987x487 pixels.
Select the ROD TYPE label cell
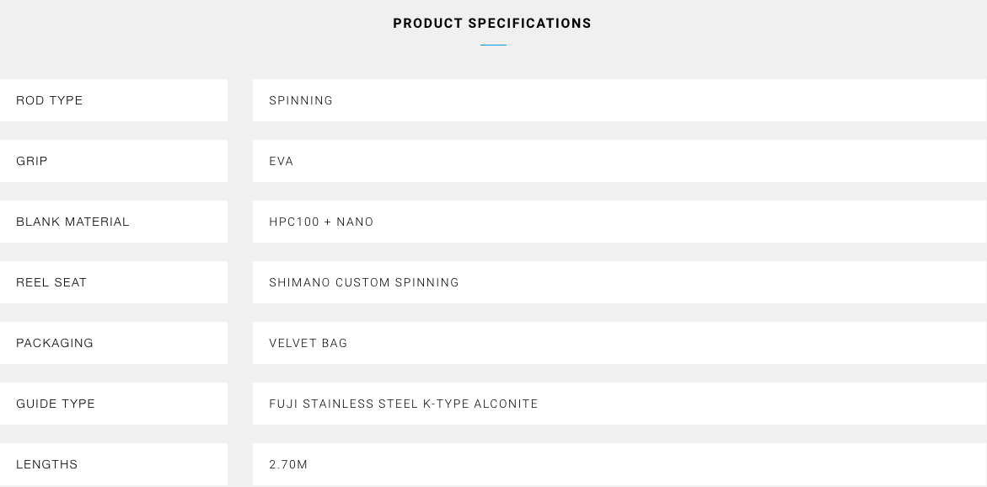(113, 100)
